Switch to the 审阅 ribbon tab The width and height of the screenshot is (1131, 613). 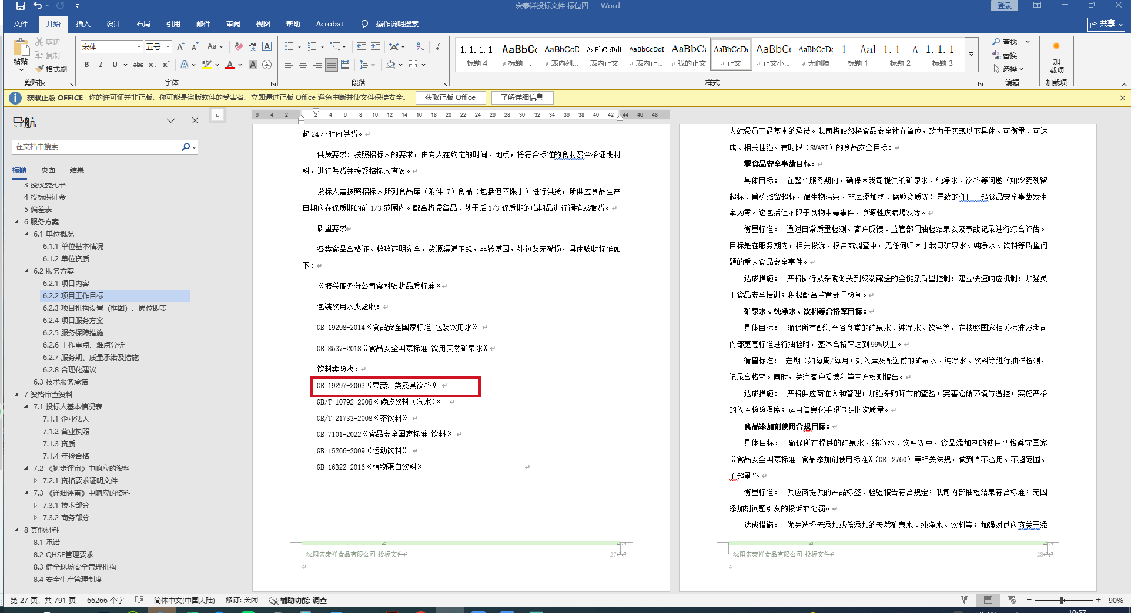click(233, 24)
